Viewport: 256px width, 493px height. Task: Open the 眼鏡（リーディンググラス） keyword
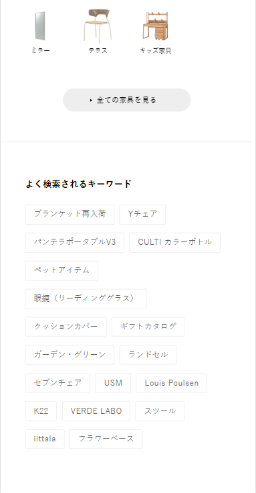86,298
